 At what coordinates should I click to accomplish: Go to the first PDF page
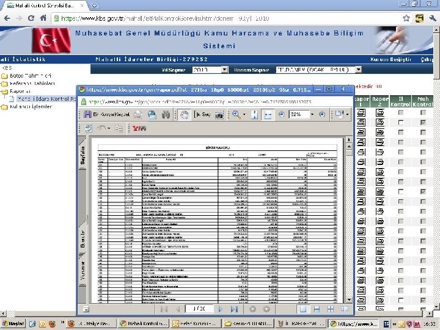tap(164, 309)
